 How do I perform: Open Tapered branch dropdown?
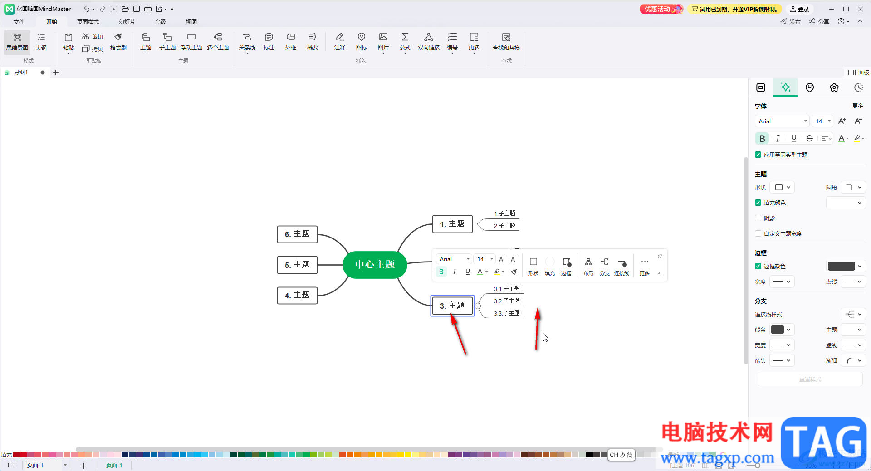tap(853, 360)
